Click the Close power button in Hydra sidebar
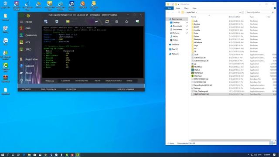 pyautogui.click(x=25, y=80)
